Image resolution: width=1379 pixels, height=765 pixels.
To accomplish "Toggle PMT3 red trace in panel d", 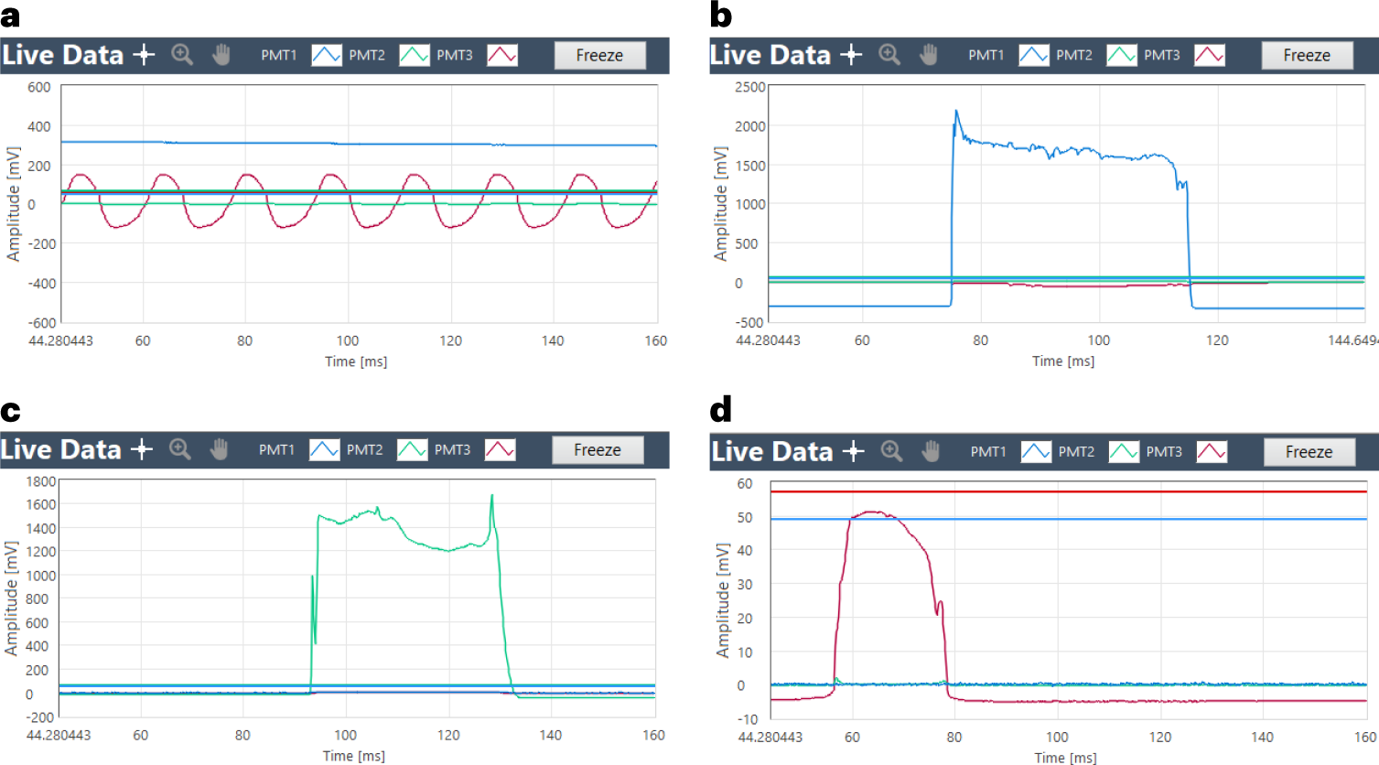I will click(x=1212, y=451).
